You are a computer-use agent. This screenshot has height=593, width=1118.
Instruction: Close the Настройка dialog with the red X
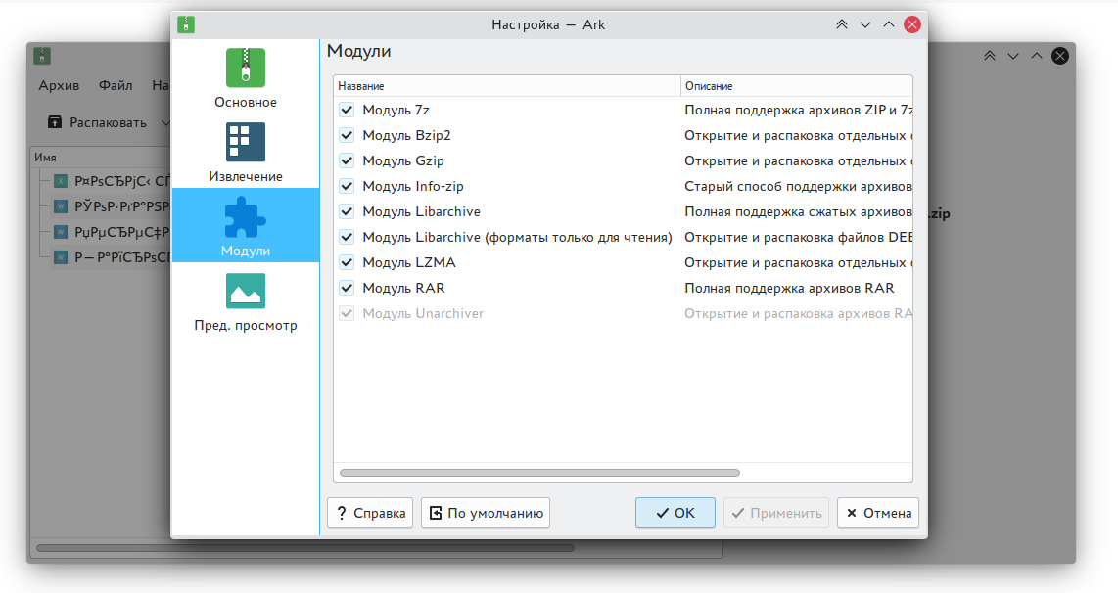pyautogui.click(x=912, y=24)
